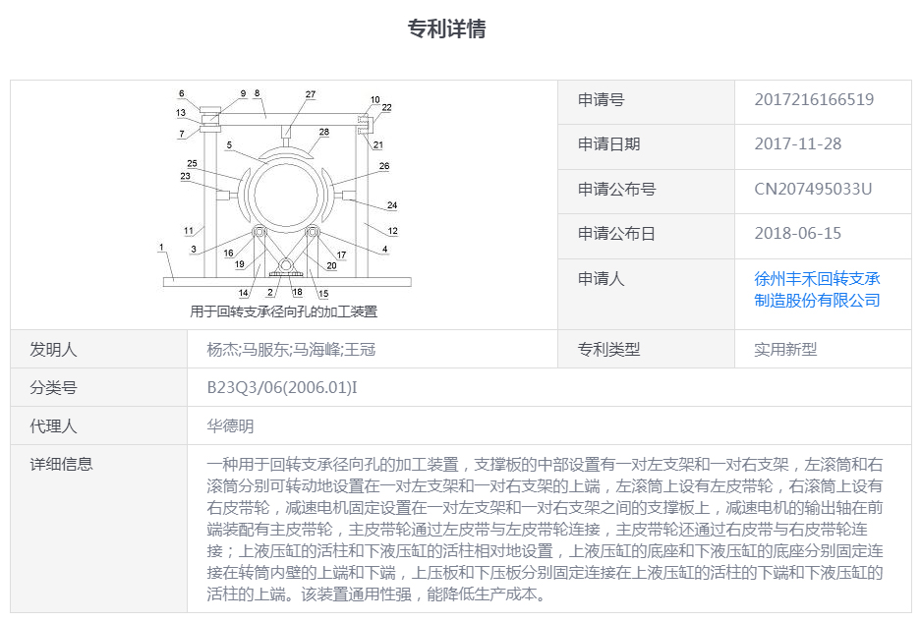
Task: Click the 申请公布号 label cell
Action: click(x=616, y=189)
